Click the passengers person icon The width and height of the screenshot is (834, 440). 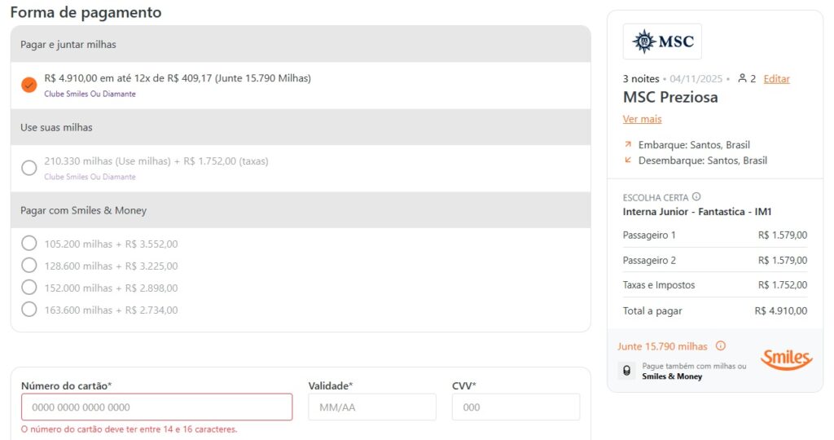742,79
